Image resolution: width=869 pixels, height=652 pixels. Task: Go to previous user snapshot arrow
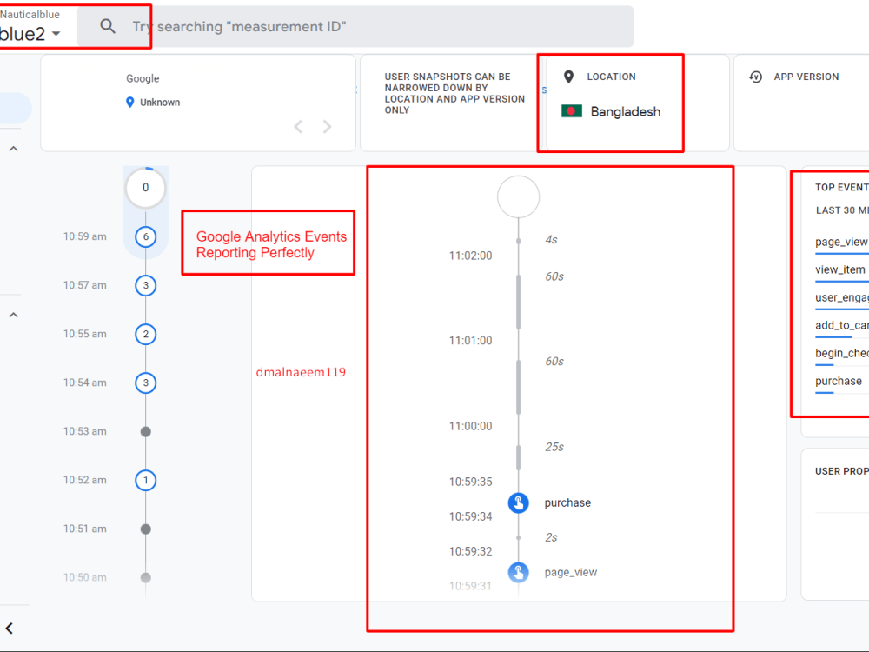point(298,126)
